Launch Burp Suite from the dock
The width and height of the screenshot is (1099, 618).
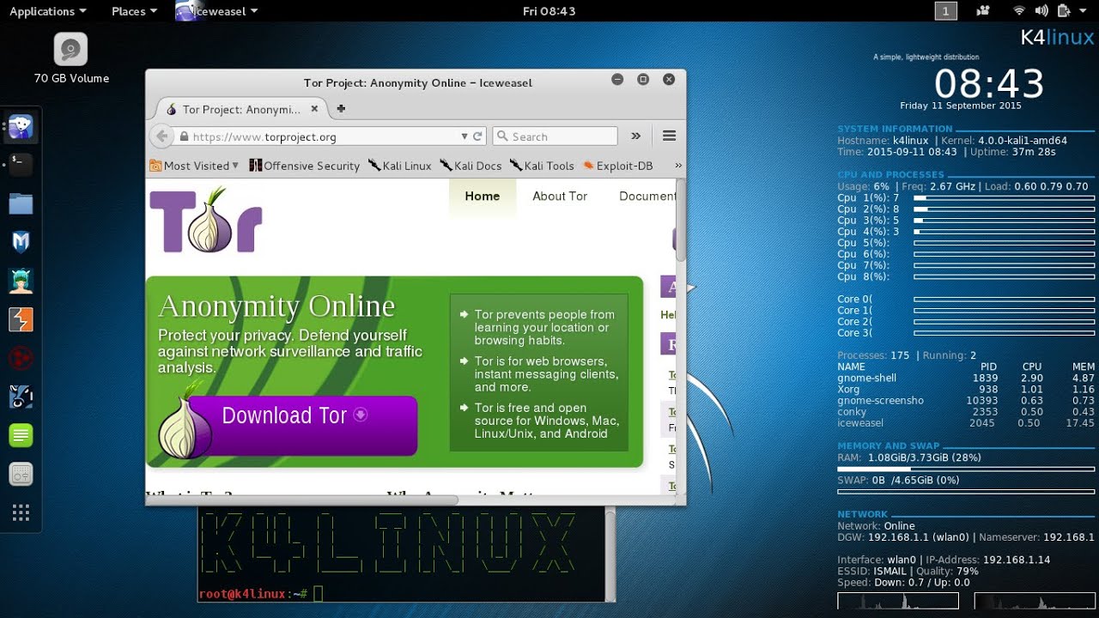[21, 319]
